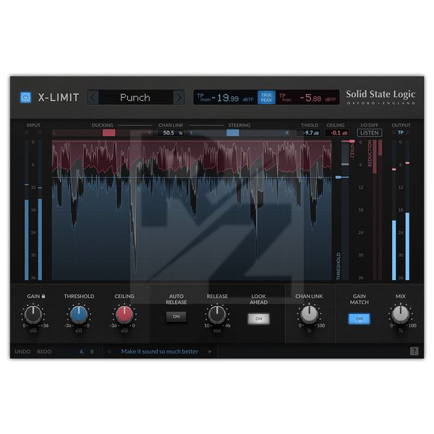Click the REDUCTION meter
Screen dimensions: 434x434
pyautogui.click(x=378, y=210)
